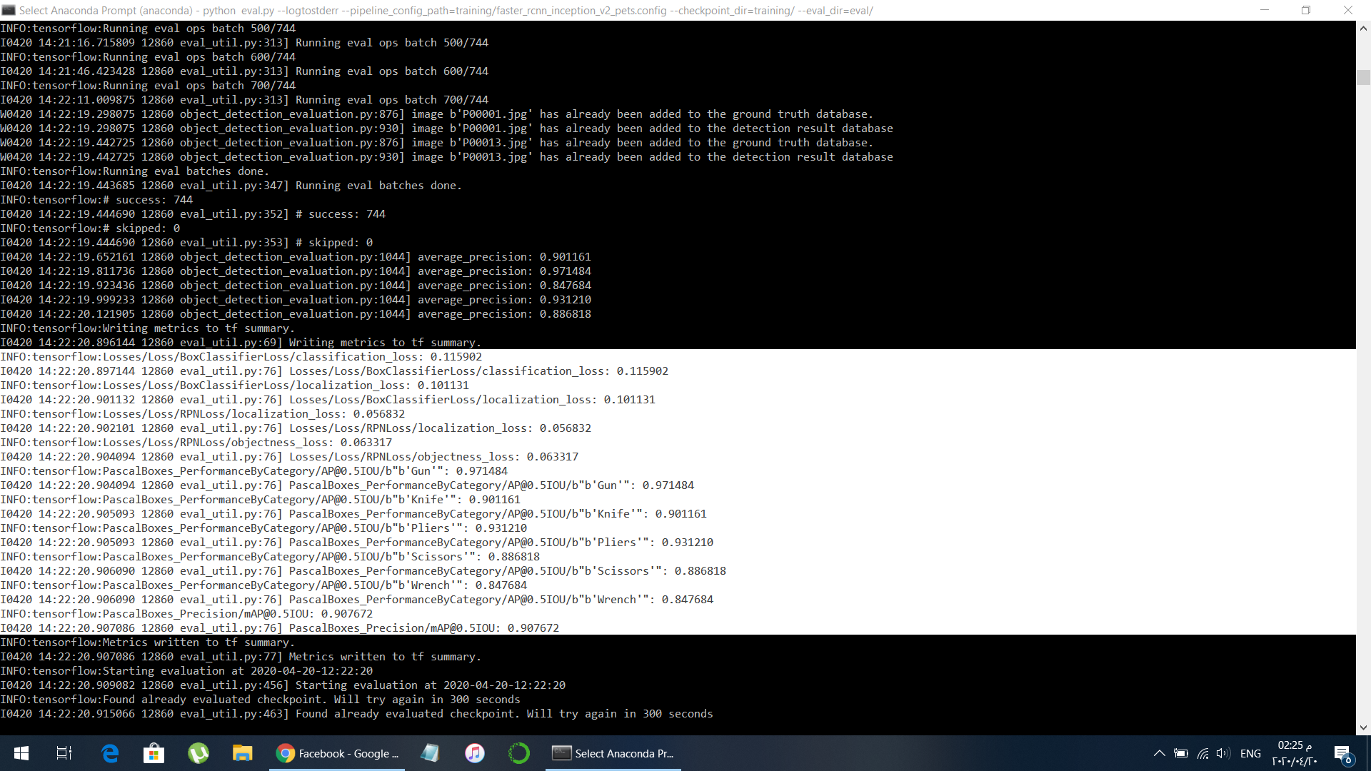Image resolution: width=1371 pixels, height=771 pixels.
Task: Open the volume control in the tray
Action: tap(1223, 753)
